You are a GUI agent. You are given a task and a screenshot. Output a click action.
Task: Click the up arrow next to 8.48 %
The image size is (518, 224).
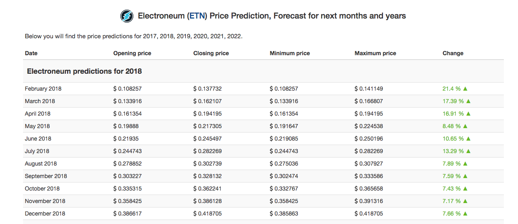click(x=465, y=126)
